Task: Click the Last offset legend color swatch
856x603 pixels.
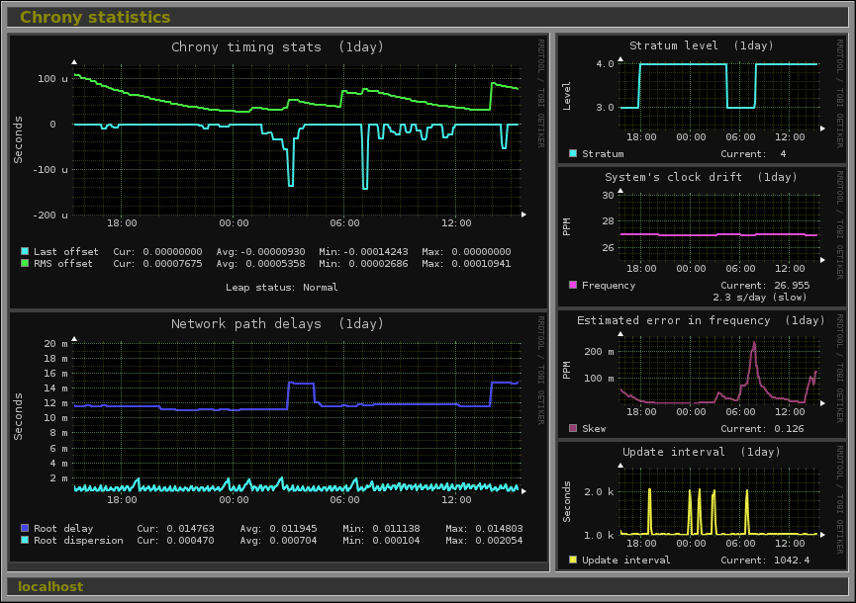Action: coord(25,252)
